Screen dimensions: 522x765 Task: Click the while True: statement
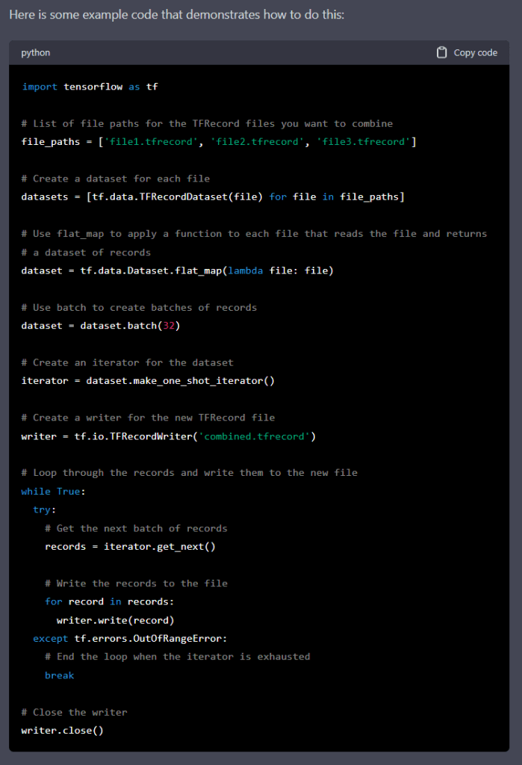click(54, 492)
